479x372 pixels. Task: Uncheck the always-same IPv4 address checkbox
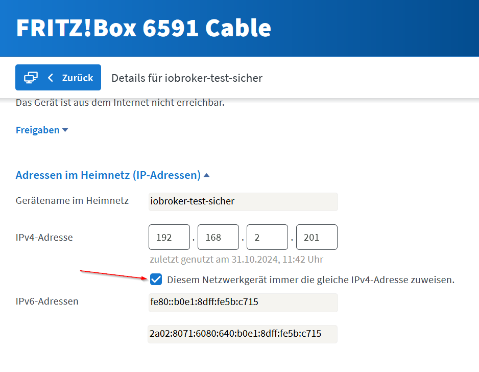pos(156,280)
